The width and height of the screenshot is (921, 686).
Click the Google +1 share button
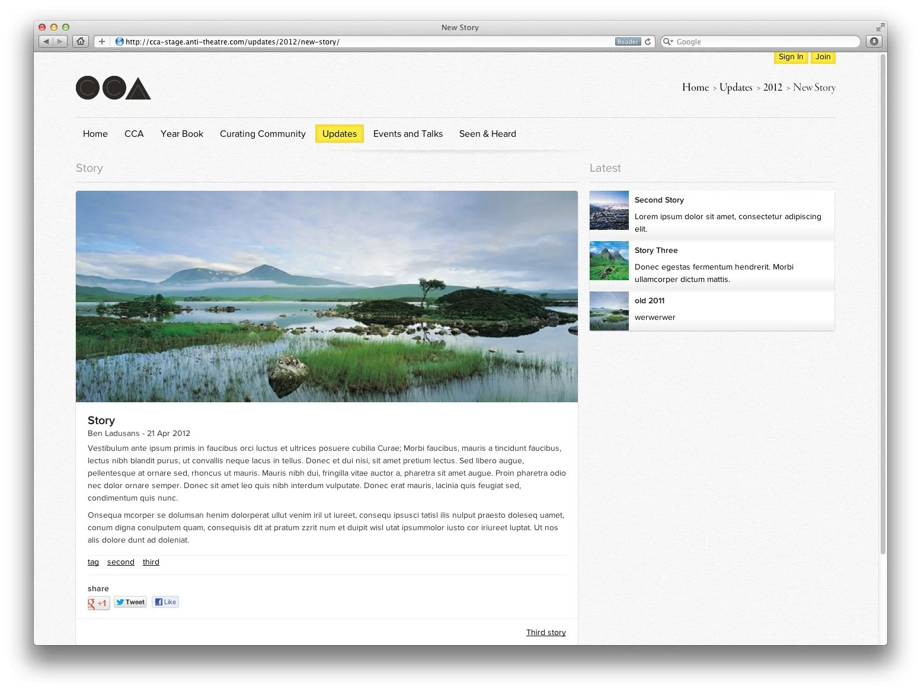pyautogui.click(x=98, y=603)
